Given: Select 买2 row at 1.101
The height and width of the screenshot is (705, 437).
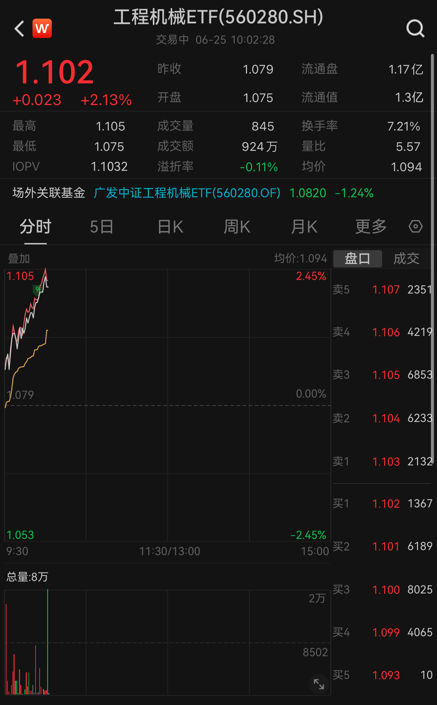Looking at the screenshot, I should 383,546.
